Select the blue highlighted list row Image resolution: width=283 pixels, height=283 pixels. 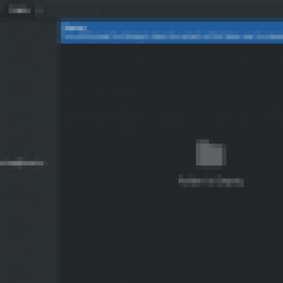tap(172, 33)
